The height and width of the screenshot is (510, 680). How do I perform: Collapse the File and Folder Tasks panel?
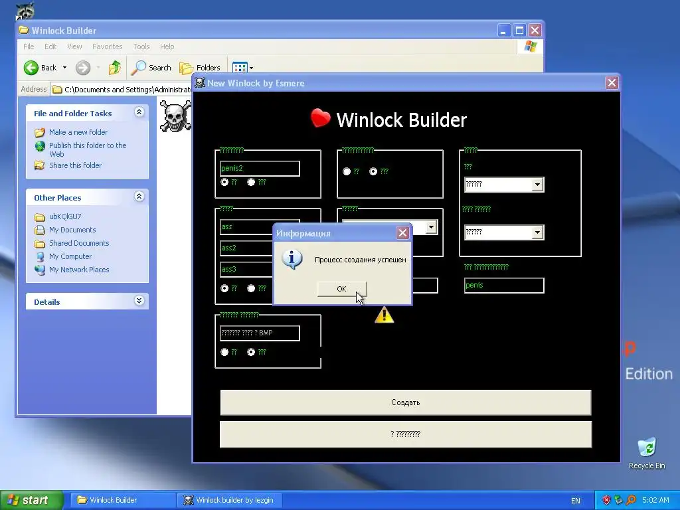[x=139, y=112]
